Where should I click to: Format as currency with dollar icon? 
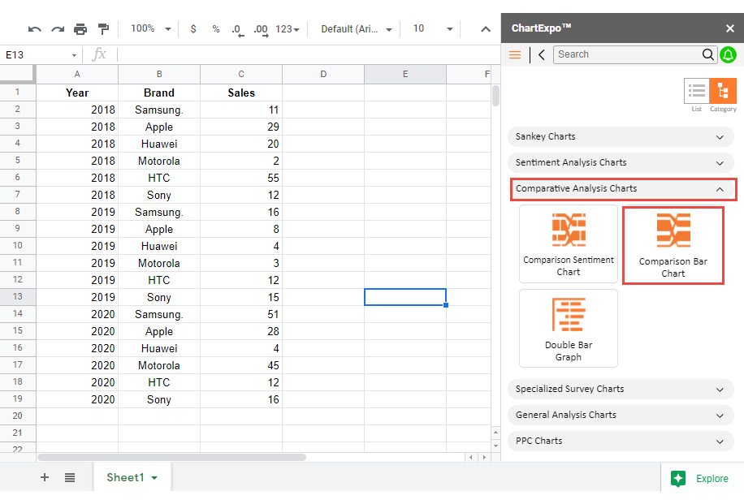click(193, 29)
